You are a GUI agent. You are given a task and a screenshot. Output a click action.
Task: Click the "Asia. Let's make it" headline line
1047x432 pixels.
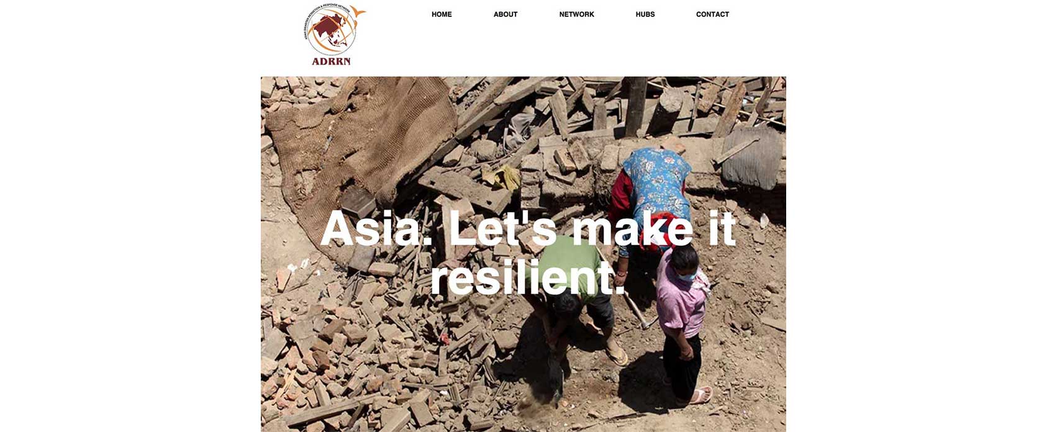528,228
